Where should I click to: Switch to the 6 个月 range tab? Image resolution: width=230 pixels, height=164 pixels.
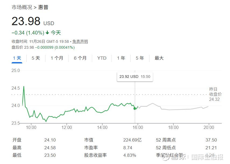[x=80, y=58]
